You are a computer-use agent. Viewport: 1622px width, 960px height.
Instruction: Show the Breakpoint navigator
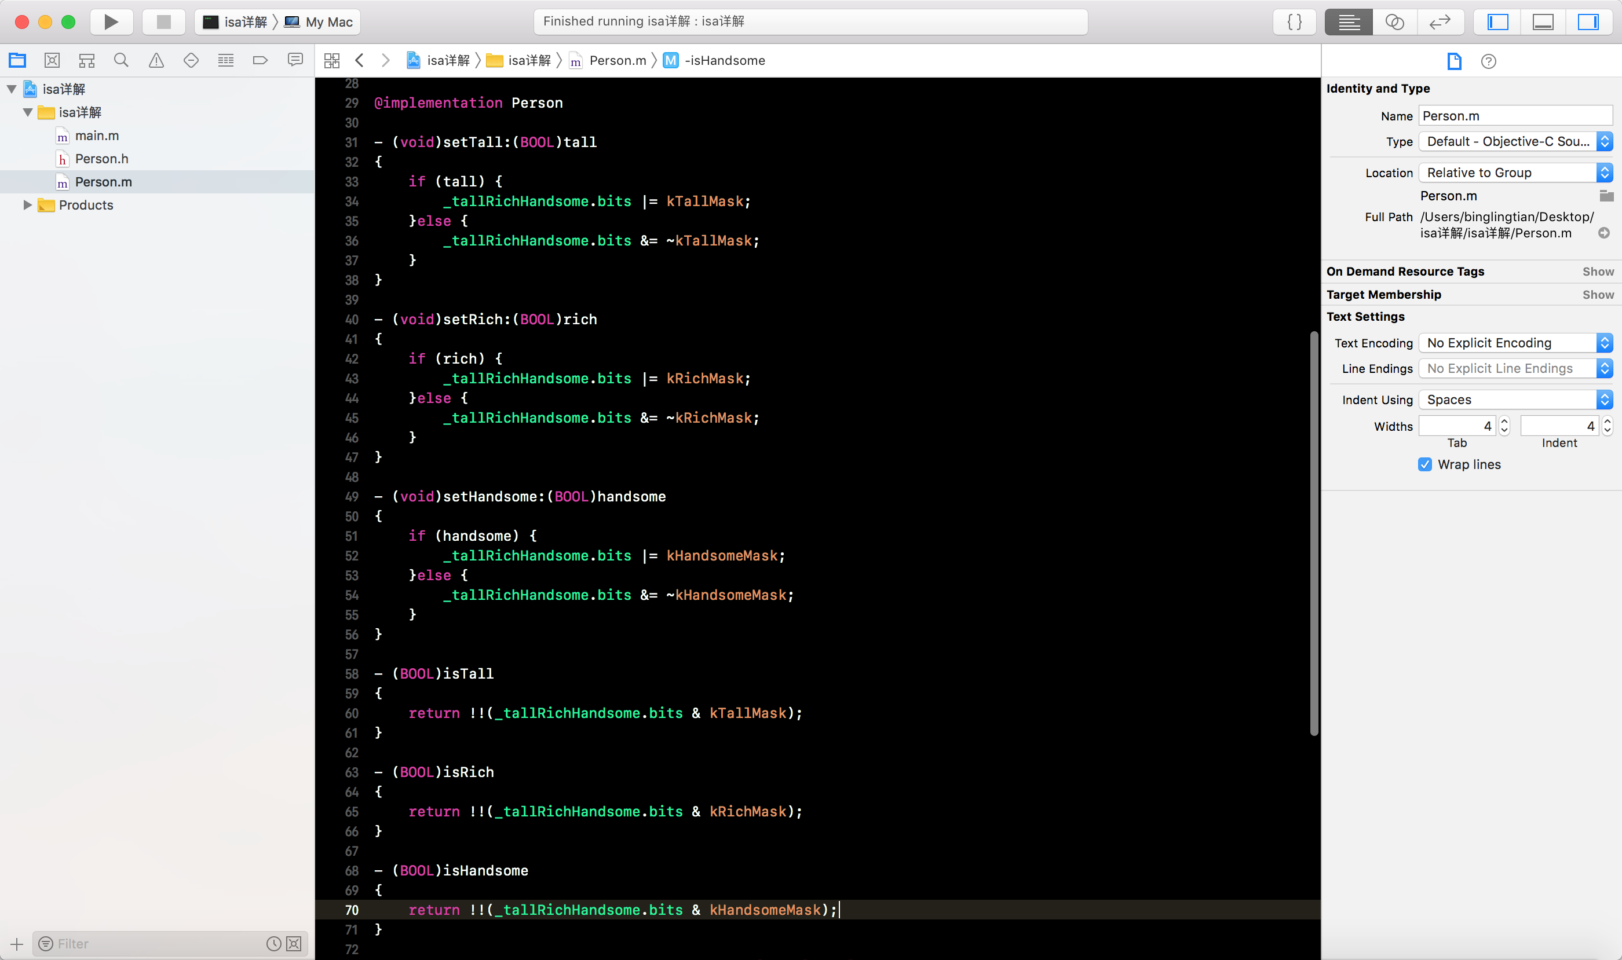(260, 60)
